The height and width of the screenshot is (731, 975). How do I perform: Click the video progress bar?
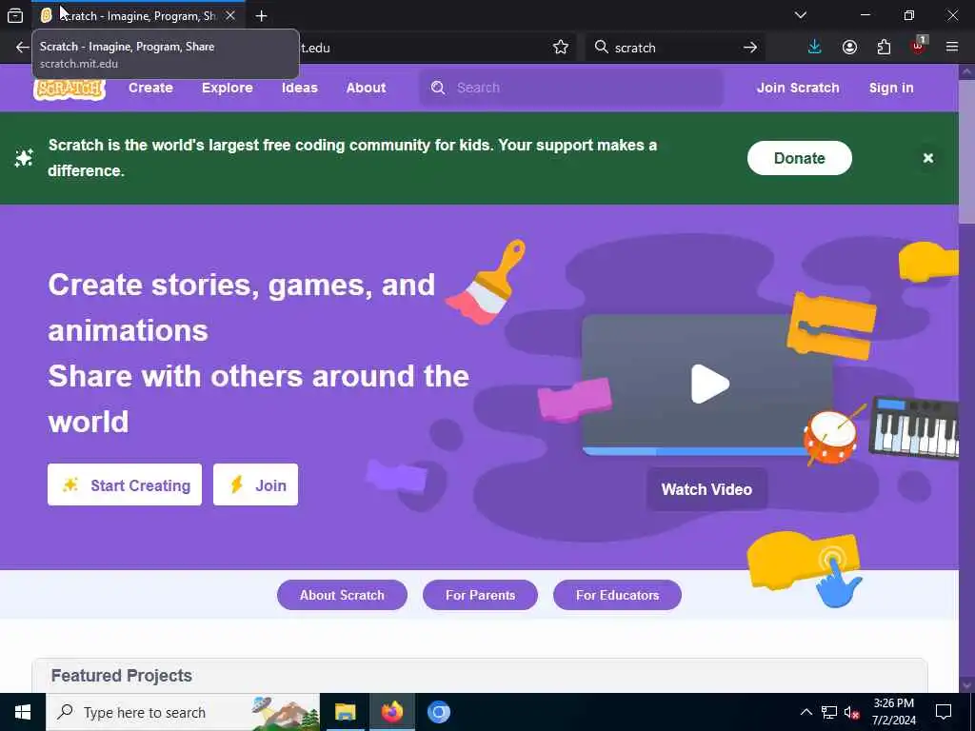point(695,451)
